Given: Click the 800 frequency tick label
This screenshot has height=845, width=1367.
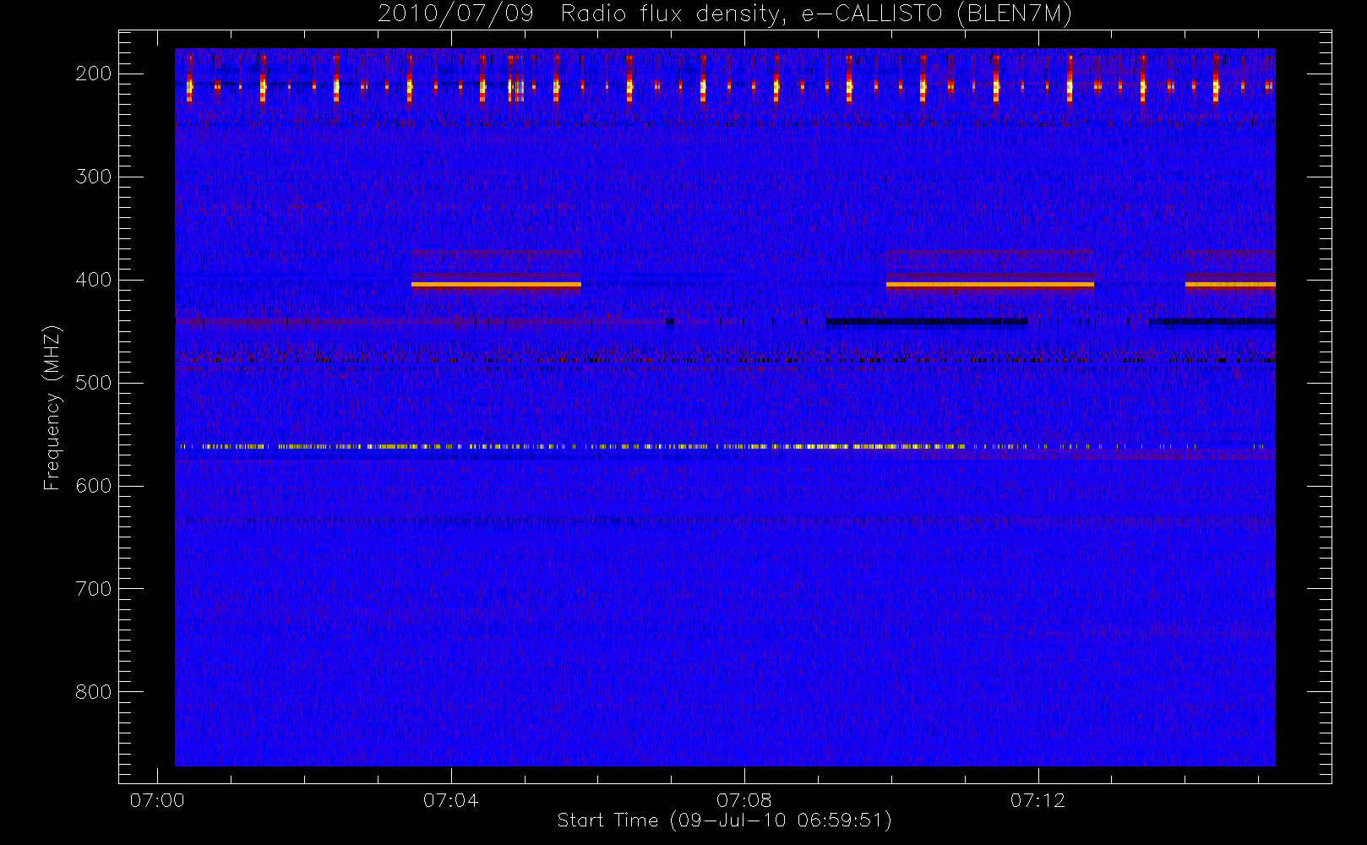Looking at the screenshot, I should point(94,692).
